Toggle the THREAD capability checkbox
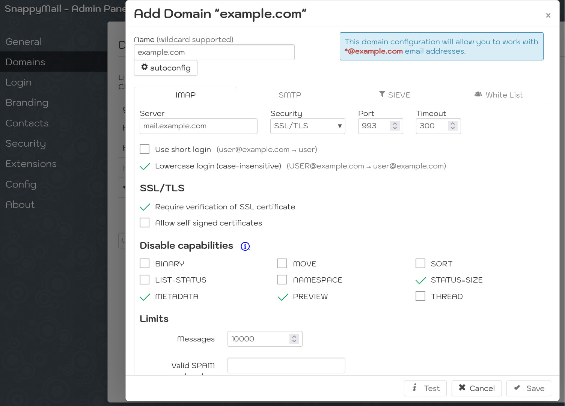565x406 pixels. pos(420,296)
